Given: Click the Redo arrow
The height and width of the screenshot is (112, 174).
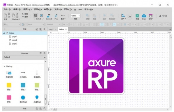Looking at the screenshot, I should tap(23, 17).
